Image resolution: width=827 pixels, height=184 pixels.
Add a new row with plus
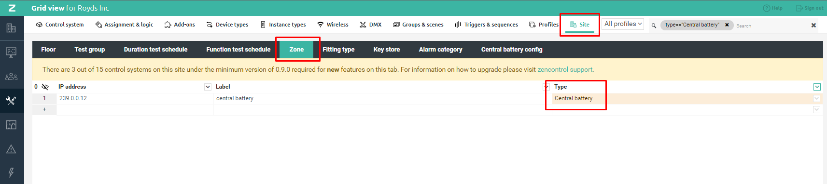[44, 109]
